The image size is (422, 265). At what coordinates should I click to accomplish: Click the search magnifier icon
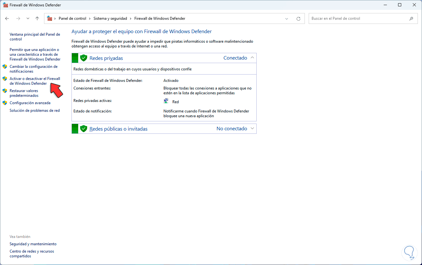[x=411, y=18]
